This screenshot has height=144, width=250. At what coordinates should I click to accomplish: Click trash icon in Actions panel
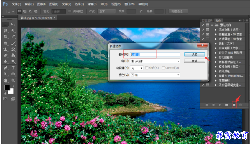[x=241, y=105]
